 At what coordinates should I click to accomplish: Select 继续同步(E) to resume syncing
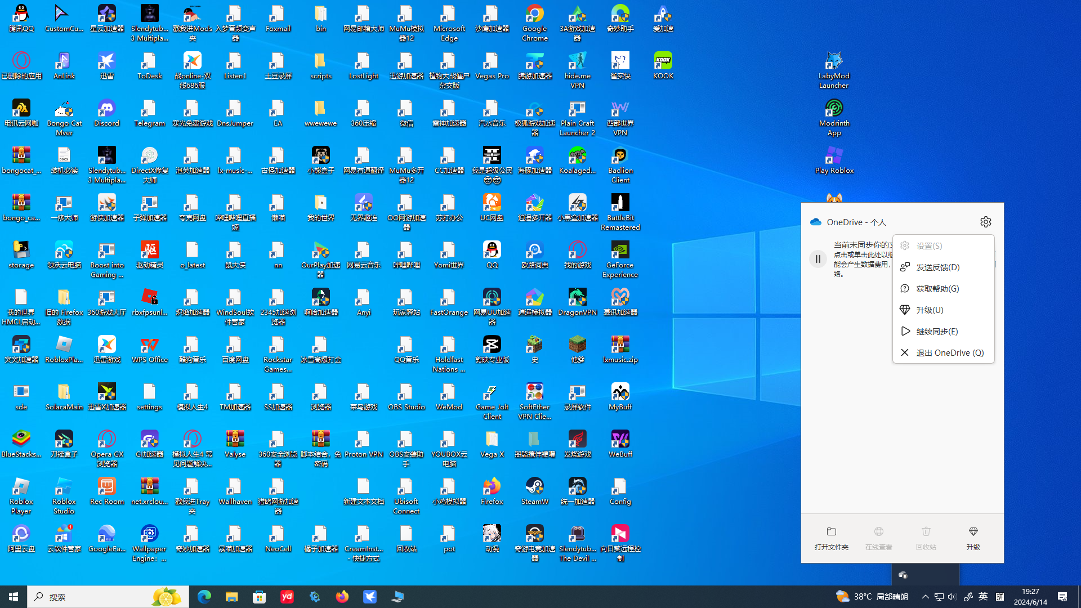click(937, 332)
